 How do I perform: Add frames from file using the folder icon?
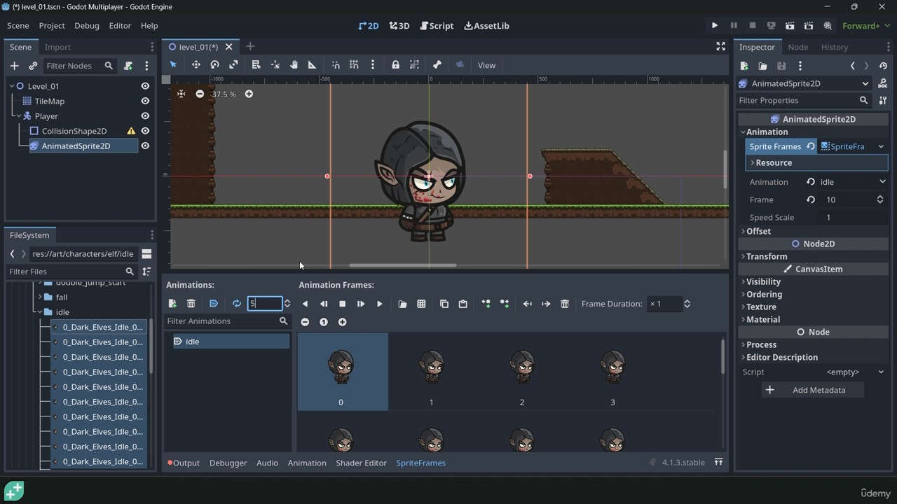point(402,304)
